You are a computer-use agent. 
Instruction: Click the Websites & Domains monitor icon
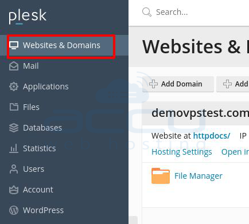tap(14, 45)
